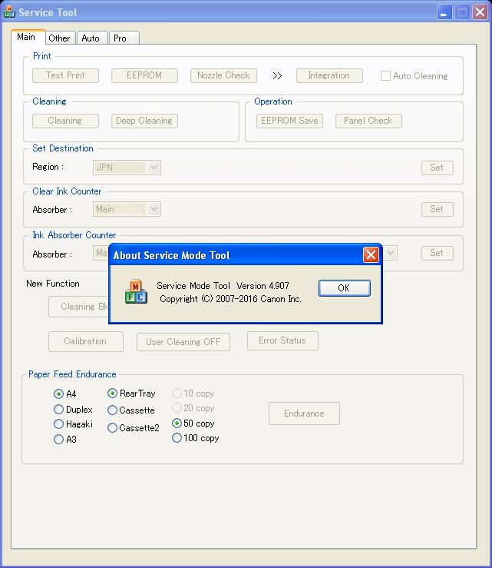Choose the Cassette feed source
The width and height of the screenshot is (492, 568).
pyautogui.click(x=113, y=410)
